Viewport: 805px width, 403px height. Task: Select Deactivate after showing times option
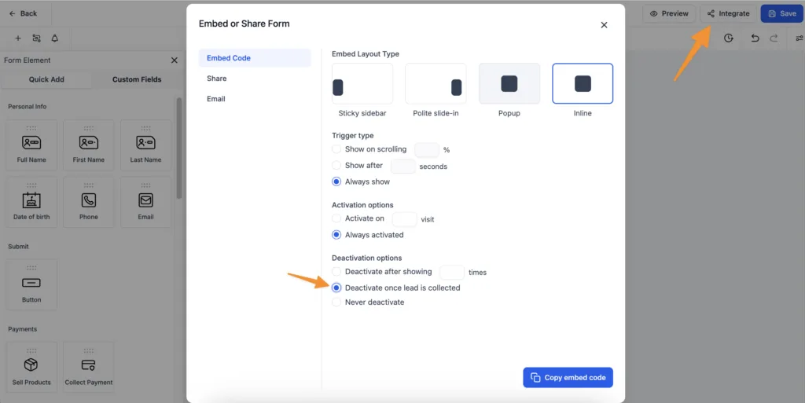(x=337, y=272)
